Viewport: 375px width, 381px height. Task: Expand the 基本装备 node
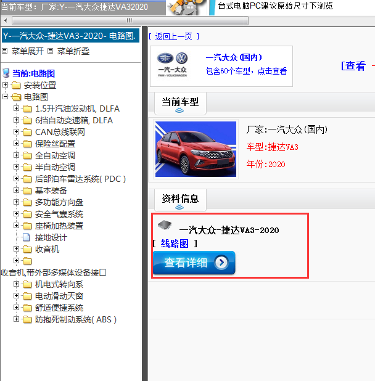pyautogui.click(x=16, y=190)
